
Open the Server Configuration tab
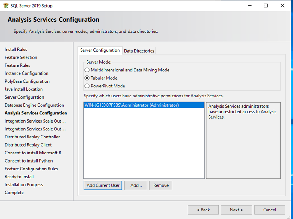100,50
